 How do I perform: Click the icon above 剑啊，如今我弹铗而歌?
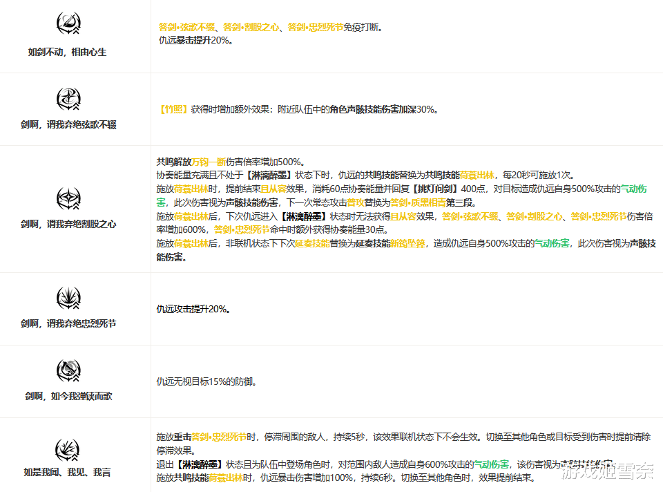(x=68, y=370)
